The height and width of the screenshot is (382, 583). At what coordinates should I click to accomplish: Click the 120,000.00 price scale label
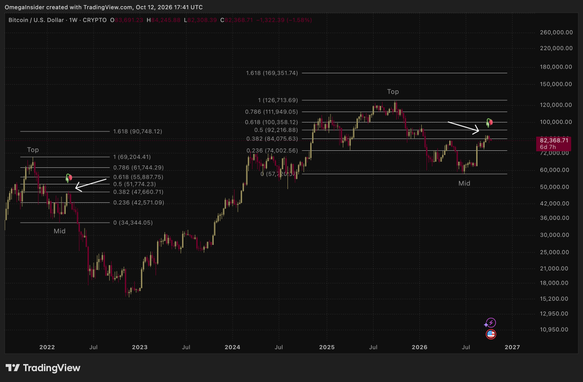[x=556, y=105]
